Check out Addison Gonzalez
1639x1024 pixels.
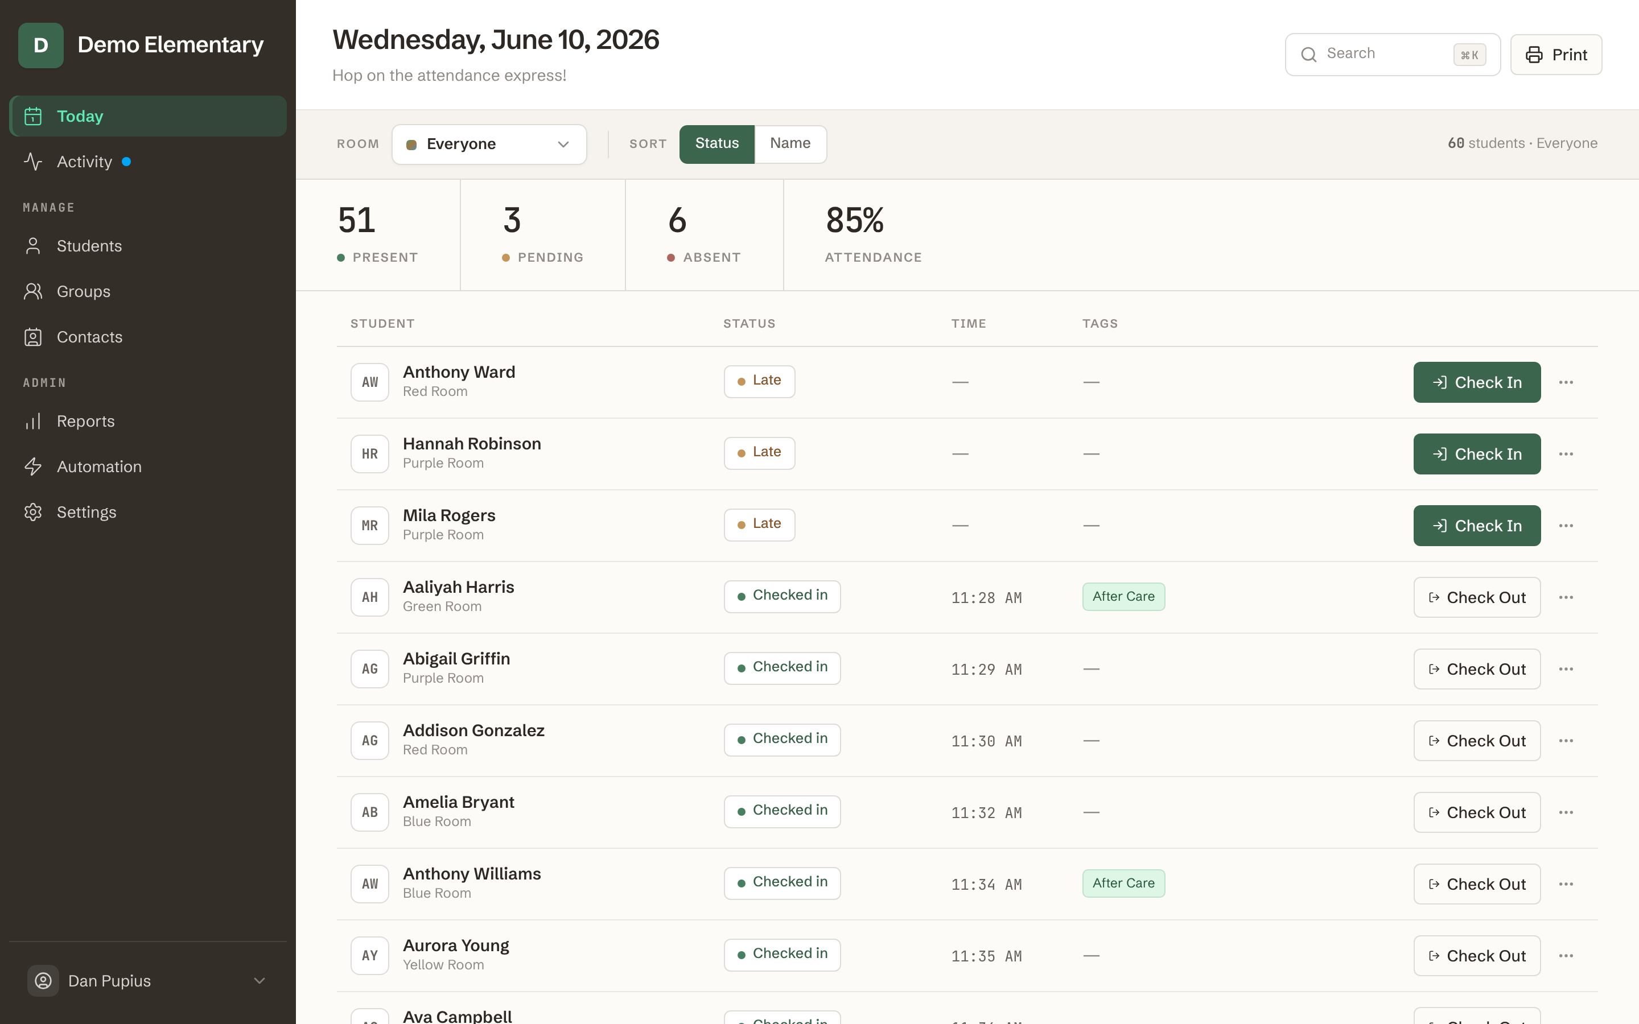tap(1476, 741)
